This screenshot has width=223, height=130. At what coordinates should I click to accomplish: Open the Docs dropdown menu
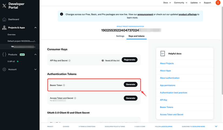coord(167,2)
